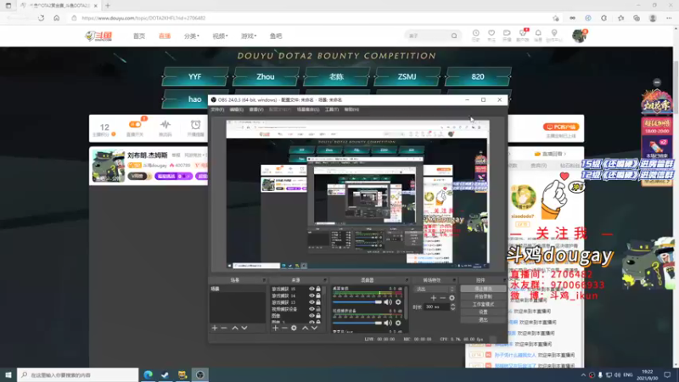Screen dimensions: 679x382
Task: Remove the scene transition with minus icon
Action: pos(442,298)
